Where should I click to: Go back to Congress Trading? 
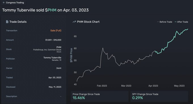13,3
